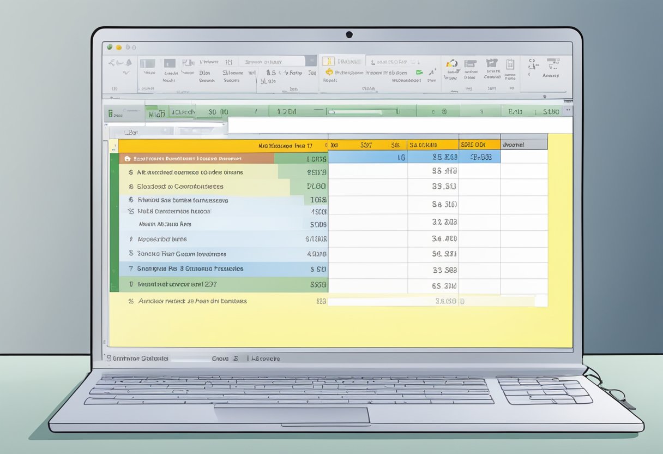This screenshot has width=663, height=454.
Task: Click the orange-highlighted icon in the ribbon tab
Action: tap(328, 61)
